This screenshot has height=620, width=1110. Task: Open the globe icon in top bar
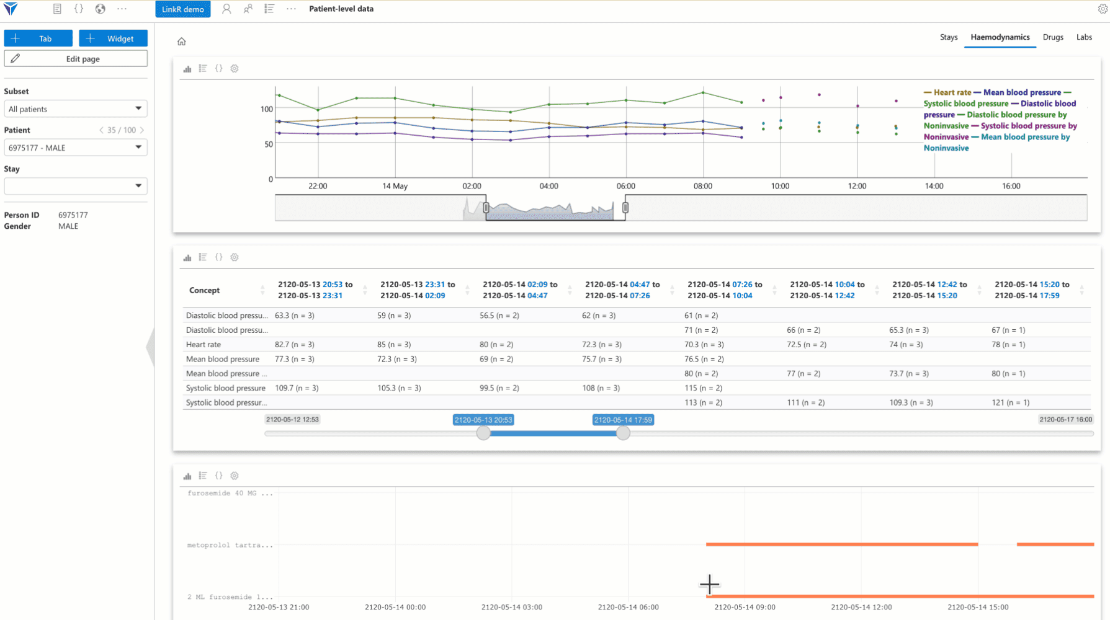click(x=101, y=9)
